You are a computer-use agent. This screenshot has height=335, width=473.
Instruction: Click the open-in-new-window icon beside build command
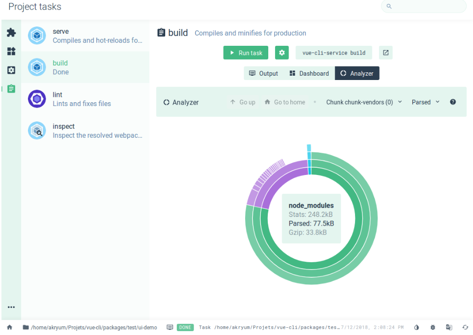pos(386,53)
